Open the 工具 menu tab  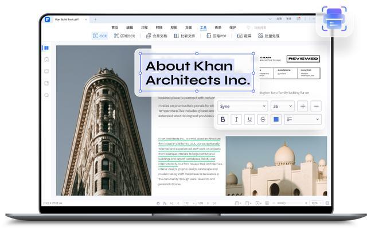coord(204,27)
